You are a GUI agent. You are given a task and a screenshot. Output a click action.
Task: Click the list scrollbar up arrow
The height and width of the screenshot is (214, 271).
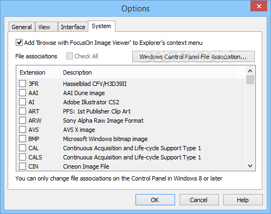(x=250, y=71)
